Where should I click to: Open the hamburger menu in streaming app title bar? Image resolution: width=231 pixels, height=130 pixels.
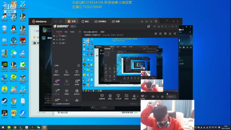pyautogui.click(x=166, y=27)
